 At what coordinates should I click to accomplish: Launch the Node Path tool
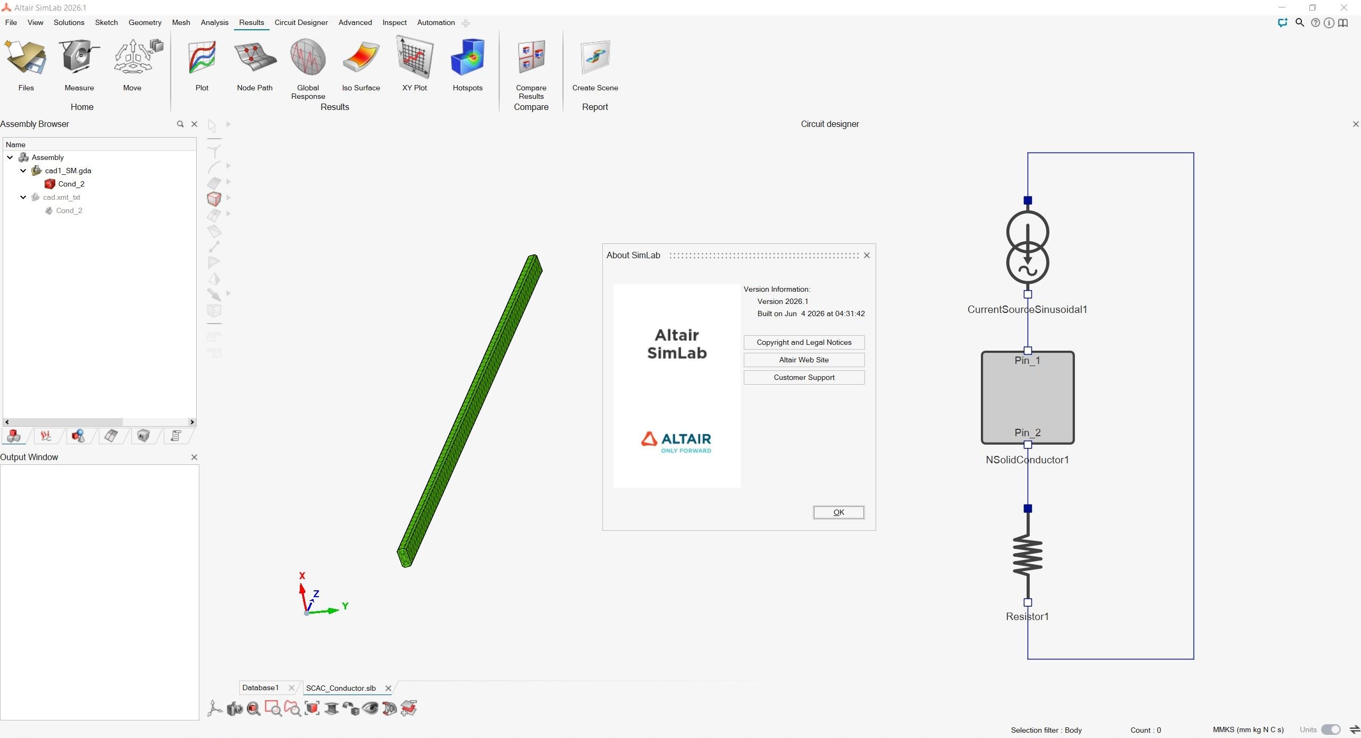pyautogui.click(x=255, y=65)
